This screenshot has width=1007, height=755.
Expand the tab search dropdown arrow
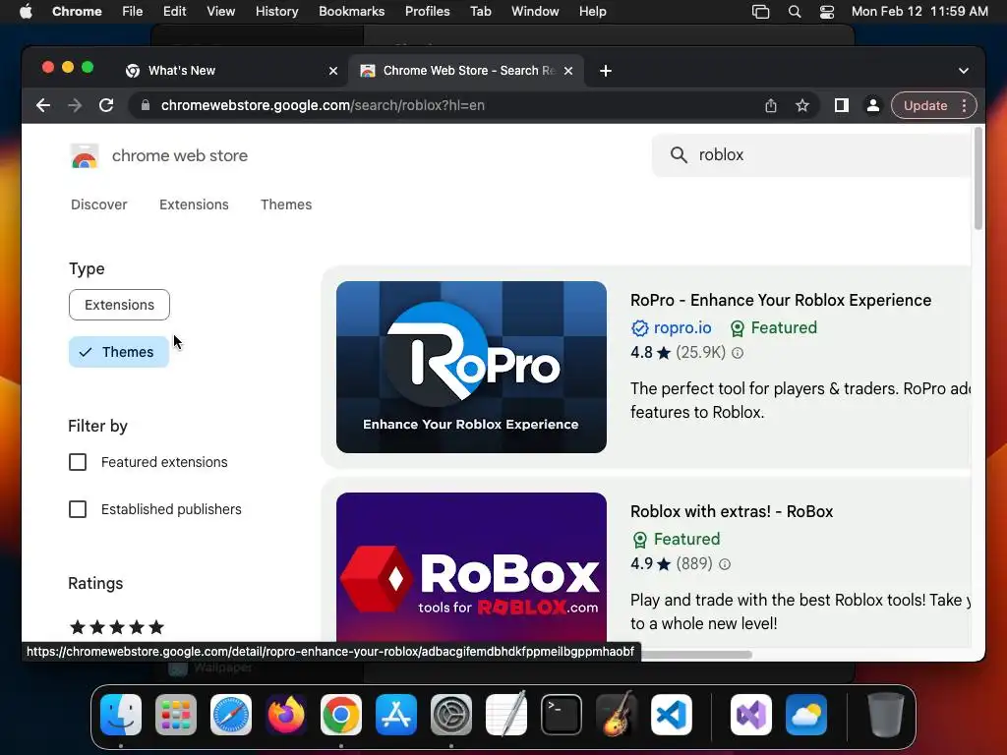pos(964,71)
